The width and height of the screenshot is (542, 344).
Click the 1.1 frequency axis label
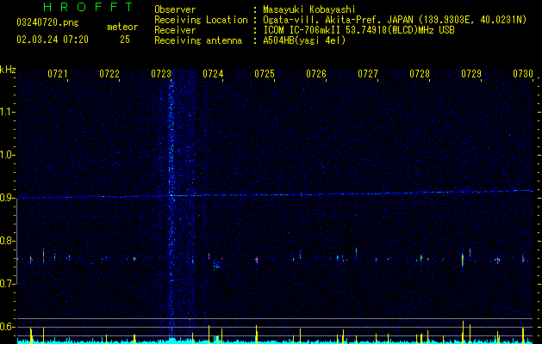coord(7,112)
